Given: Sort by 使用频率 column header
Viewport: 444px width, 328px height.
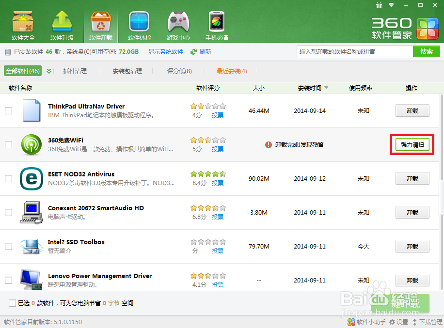Looking at the screenshot, I should pyautogui.click(x=361, y=88).
